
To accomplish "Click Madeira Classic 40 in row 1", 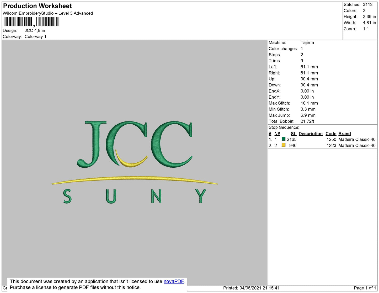I will [x=357, y=139].
